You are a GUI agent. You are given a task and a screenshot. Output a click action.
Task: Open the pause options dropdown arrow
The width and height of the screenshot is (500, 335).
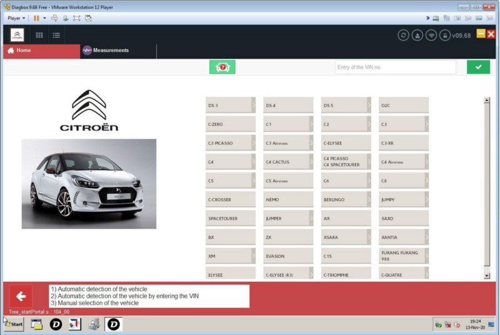44,18
